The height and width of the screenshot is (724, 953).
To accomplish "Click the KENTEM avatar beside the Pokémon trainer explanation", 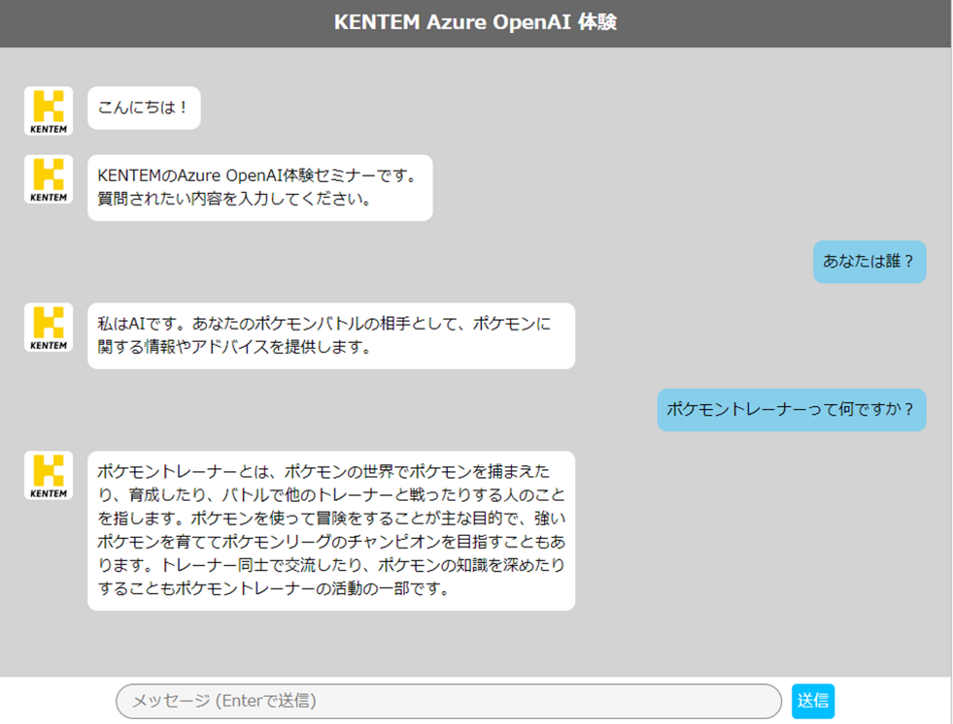I will coord(48,476).
